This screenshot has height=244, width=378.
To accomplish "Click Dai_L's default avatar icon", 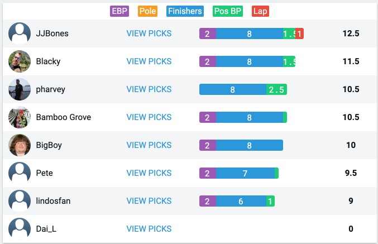I will [20, 229].
